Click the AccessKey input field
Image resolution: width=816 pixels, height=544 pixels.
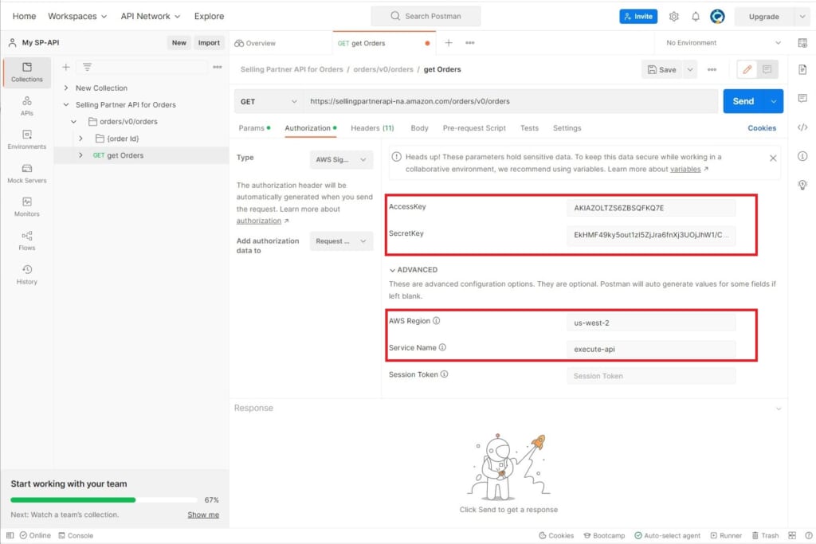pos(651,208)
